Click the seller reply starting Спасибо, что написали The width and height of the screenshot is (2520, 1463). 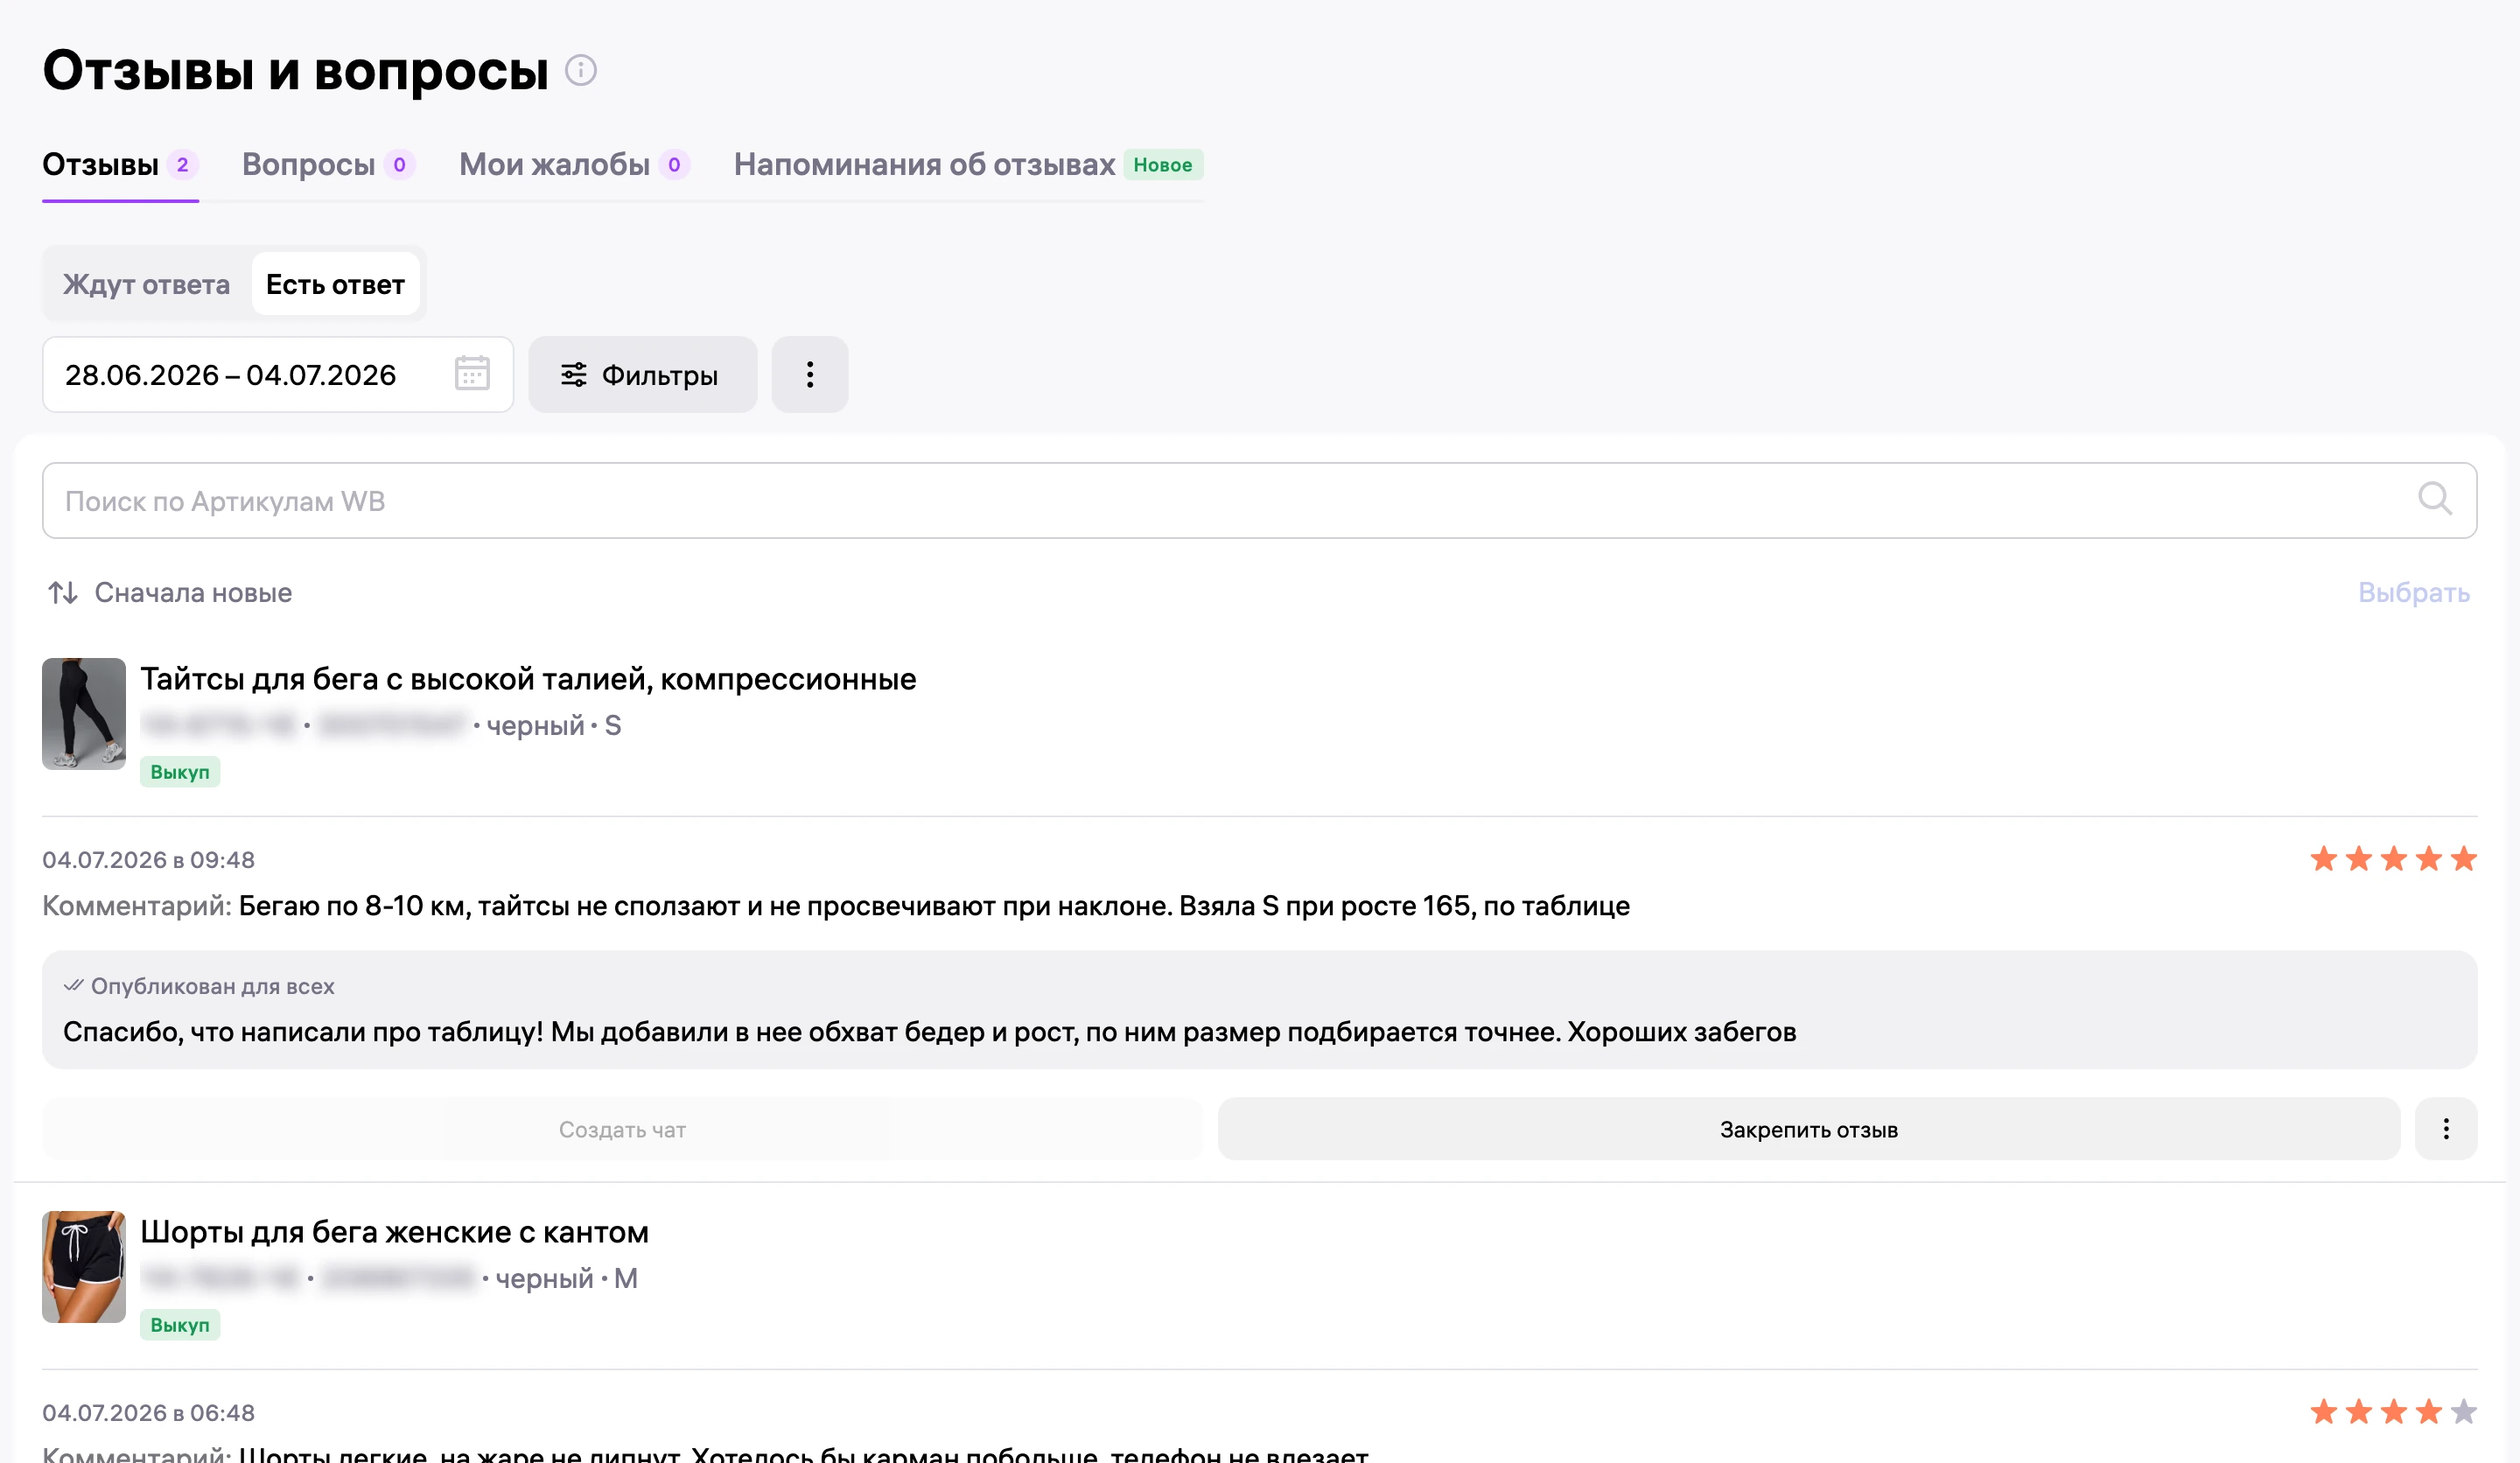pyautogui.click(x=929, y=1032)
